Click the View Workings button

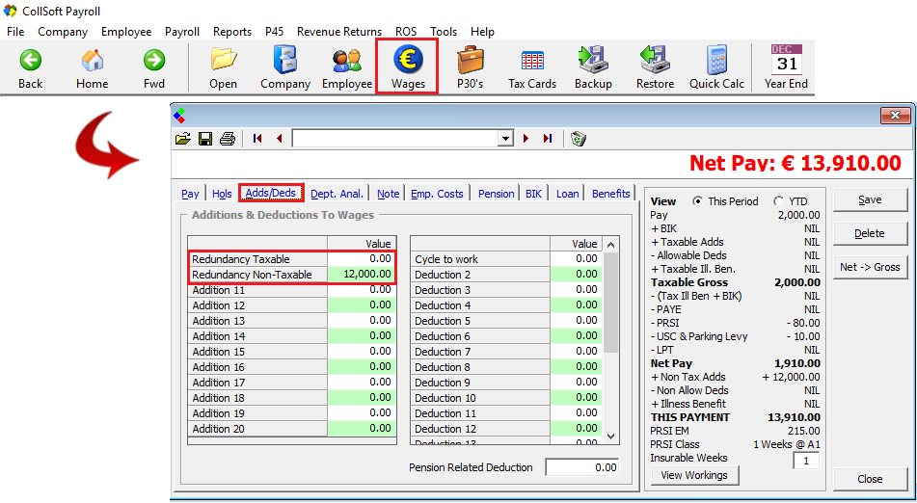pyautogui.click(x=695, y=475)
